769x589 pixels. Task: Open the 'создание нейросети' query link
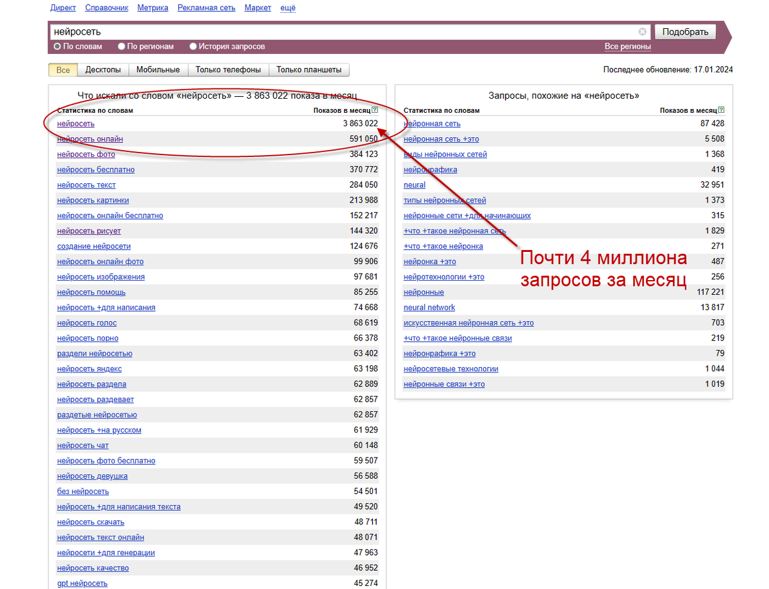coord(94,246)
